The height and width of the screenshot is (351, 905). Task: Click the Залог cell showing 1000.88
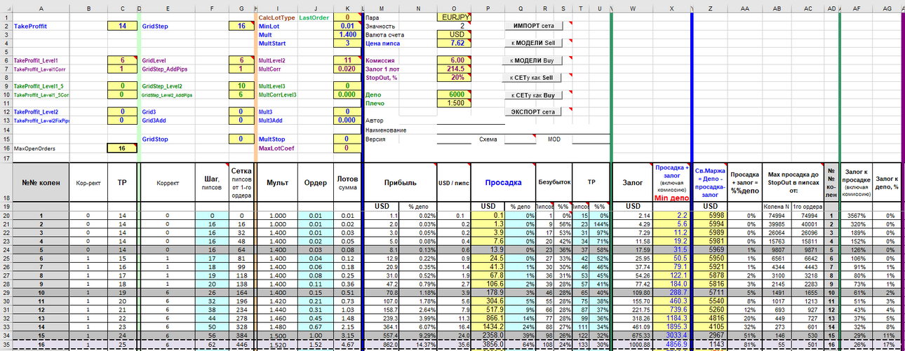(x=632, y=345)
